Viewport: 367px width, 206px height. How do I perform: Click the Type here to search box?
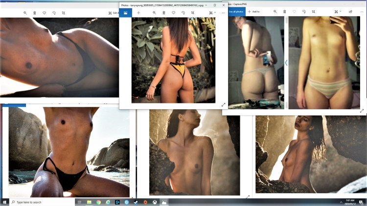pos(42,202)
